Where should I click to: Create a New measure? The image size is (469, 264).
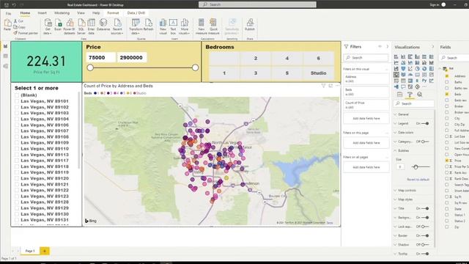[202, 26]
